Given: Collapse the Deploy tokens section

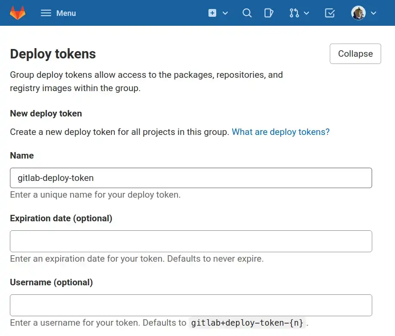Looking at the screenshot, I should coord(355,53).
